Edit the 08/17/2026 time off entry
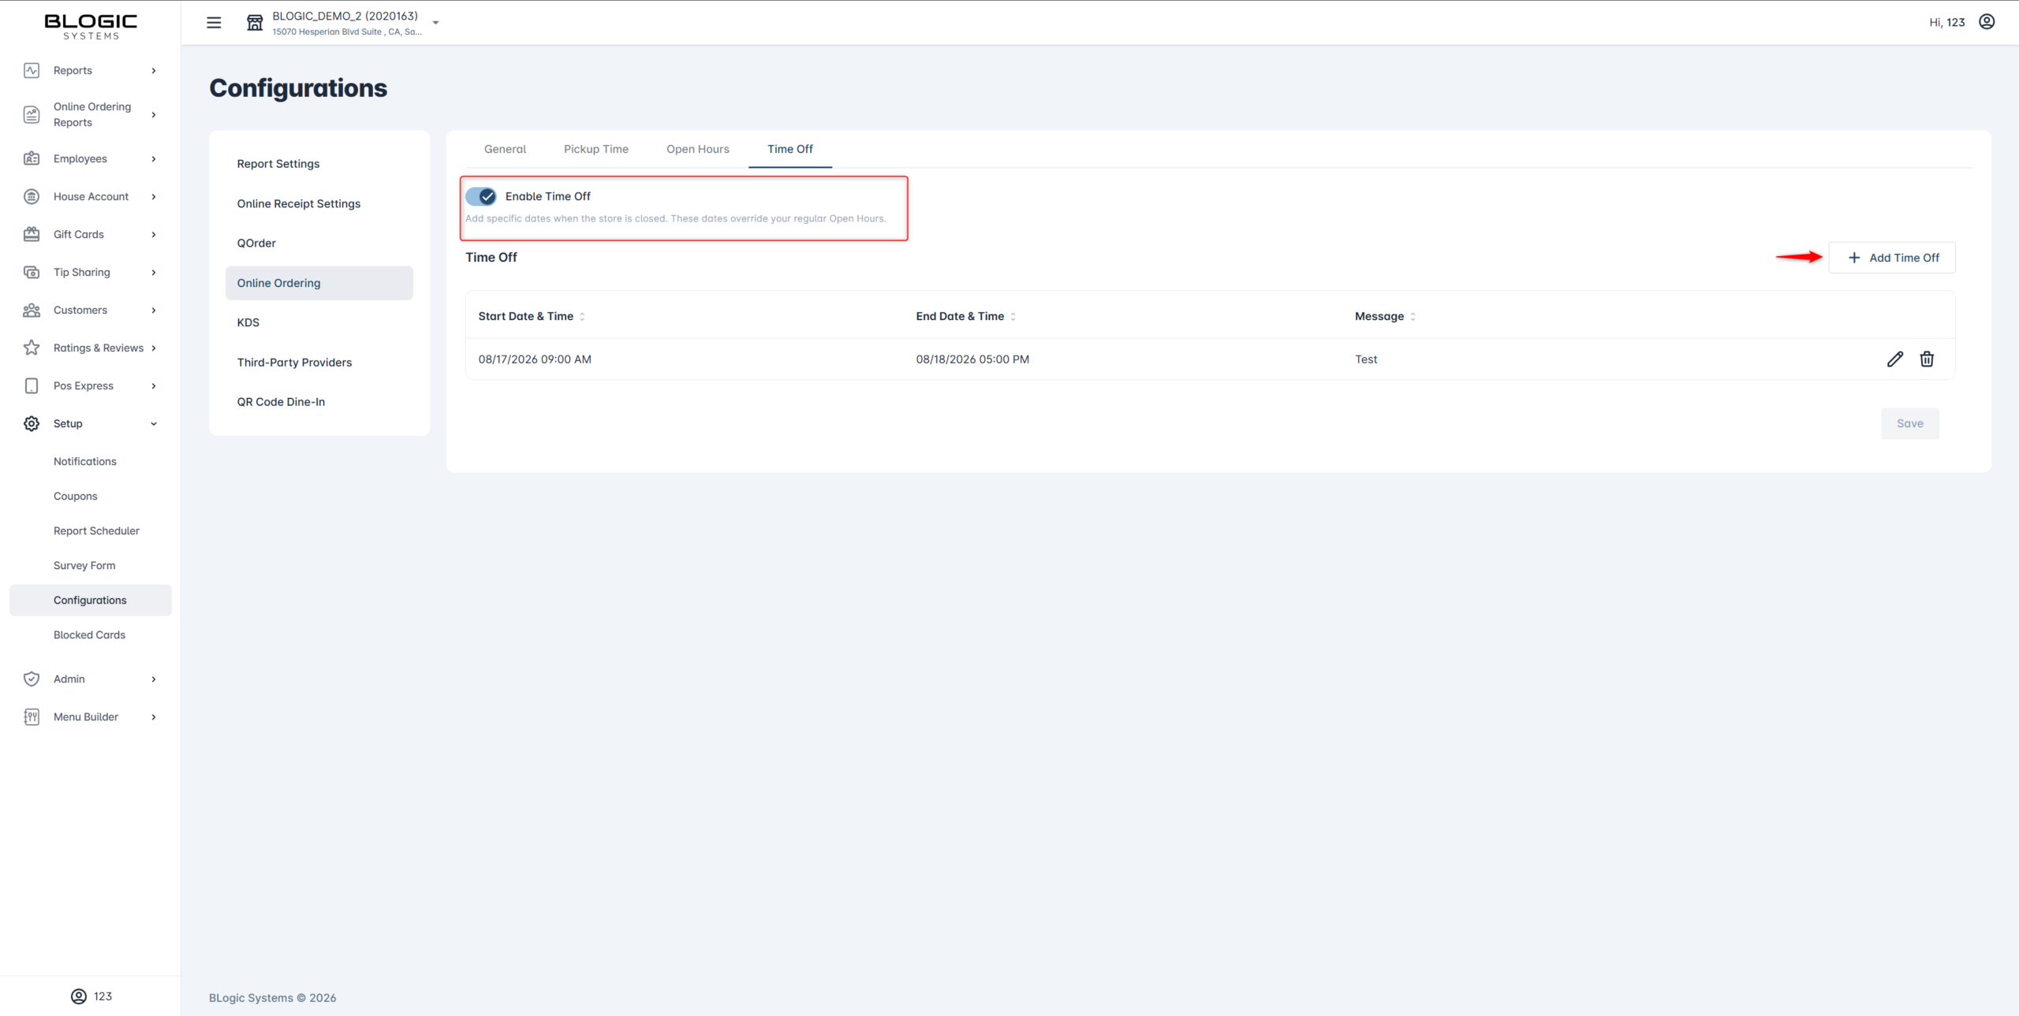 [1895, 359]
